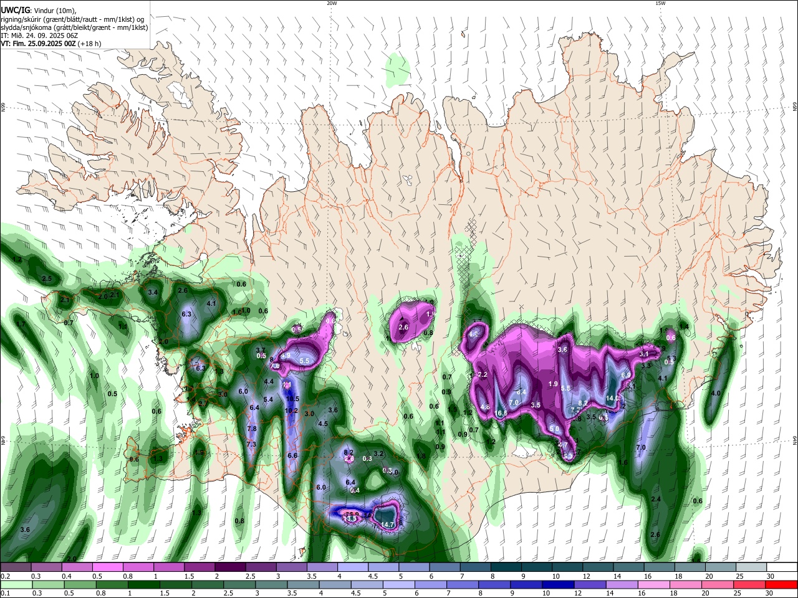Click the 'UWC/IG' title text
The width and height of the screenshot is (798, 598).
point(16,9)
